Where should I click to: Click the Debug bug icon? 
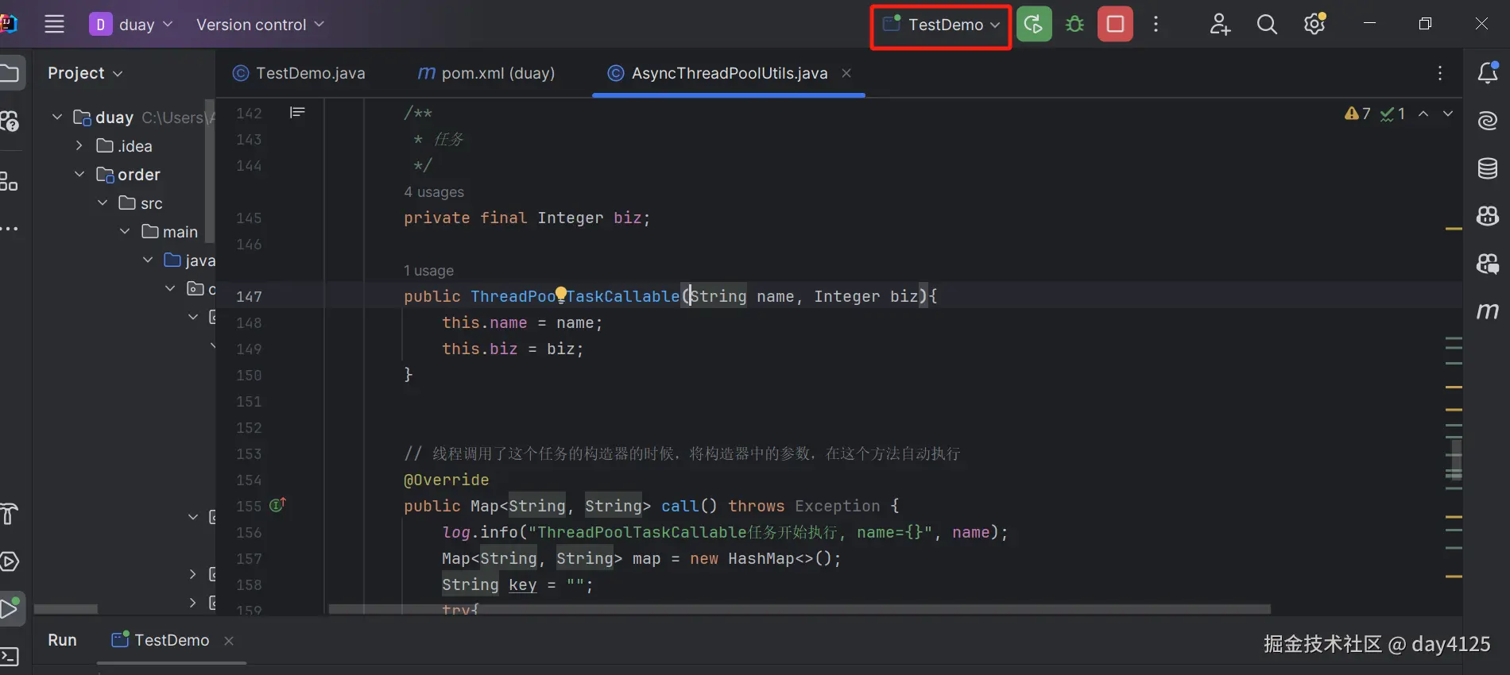[1074, 25]
